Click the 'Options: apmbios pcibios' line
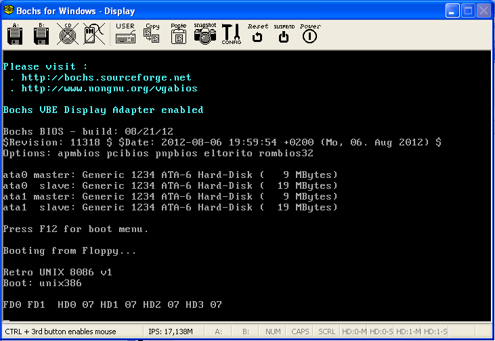The height and width of the screenshot is (341, 495). point(158,154)
